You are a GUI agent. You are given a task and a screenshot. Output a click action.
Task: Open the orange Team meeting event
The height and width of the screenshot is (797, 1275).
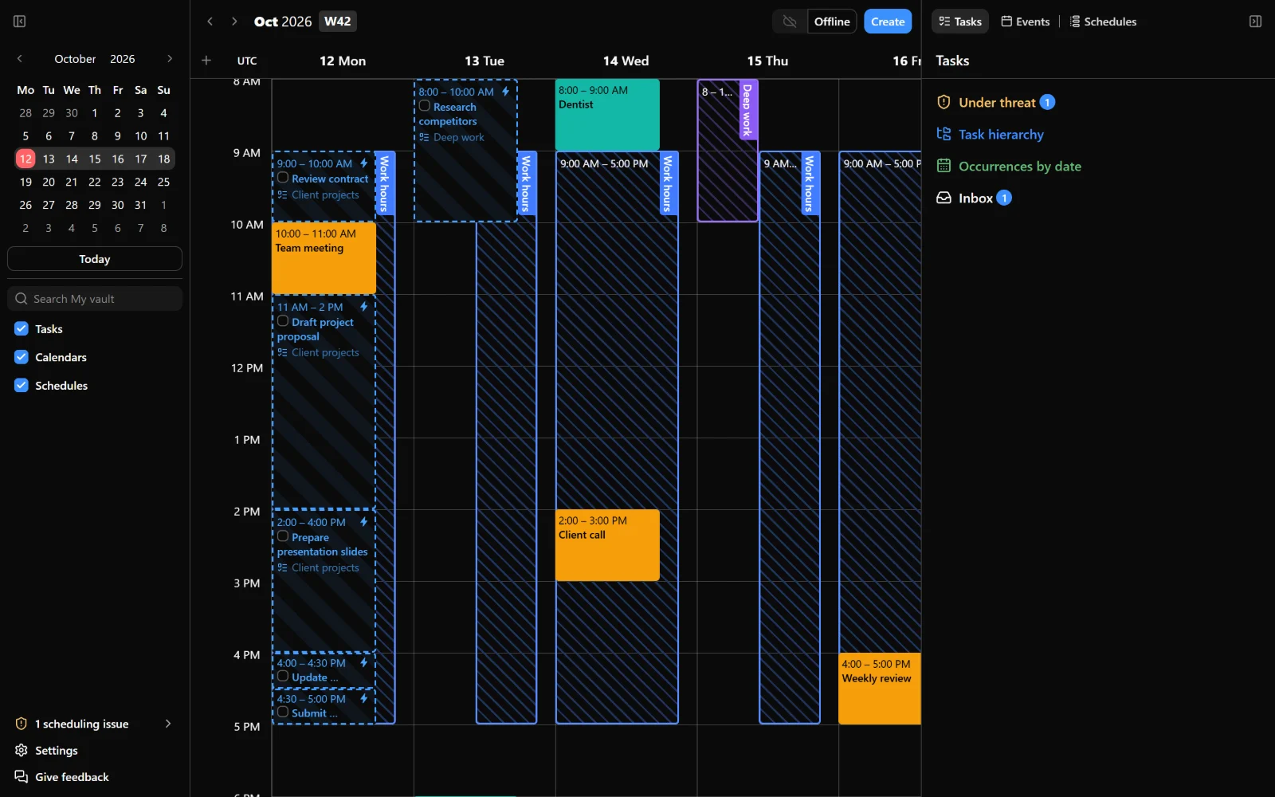pos(324,258)
